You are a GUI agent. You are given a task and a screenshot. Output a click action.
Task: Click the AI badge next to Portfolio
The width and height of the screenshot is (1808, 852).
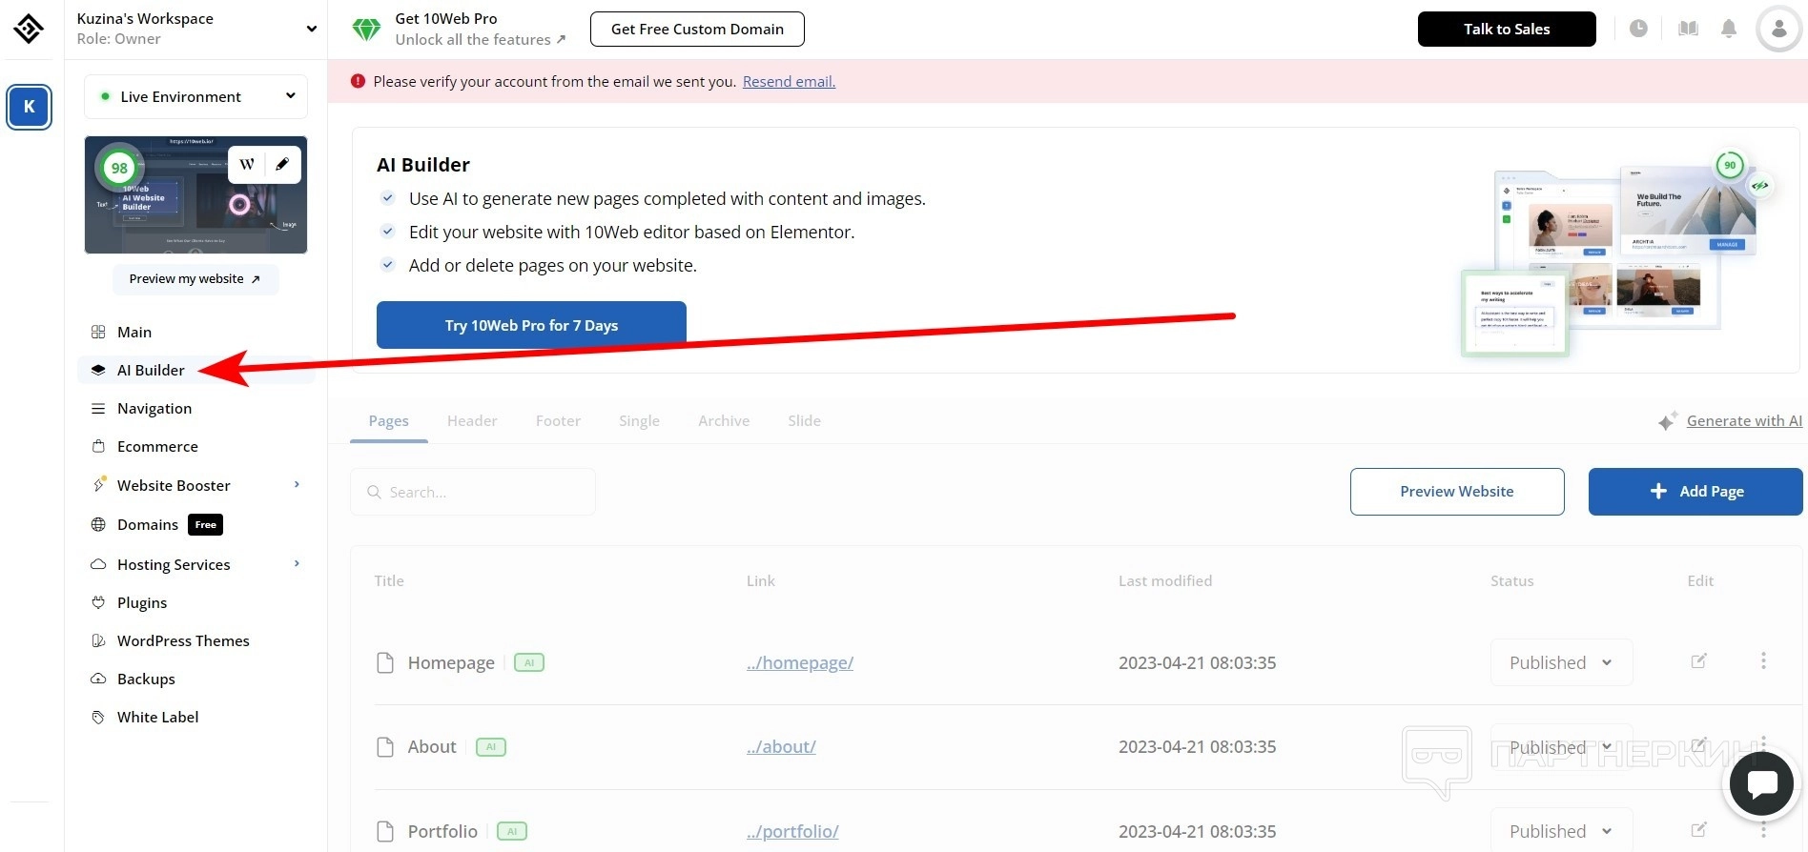tap(512, 831)
